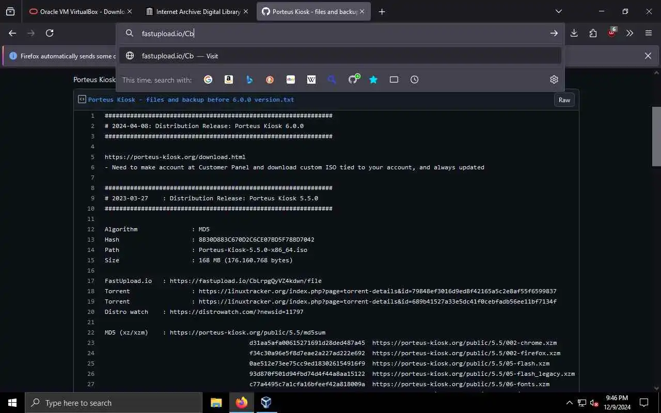Click the fastupload.io file URL text
Image resolution: width=661 pixels, height=413 pixels.
[246, 281]
